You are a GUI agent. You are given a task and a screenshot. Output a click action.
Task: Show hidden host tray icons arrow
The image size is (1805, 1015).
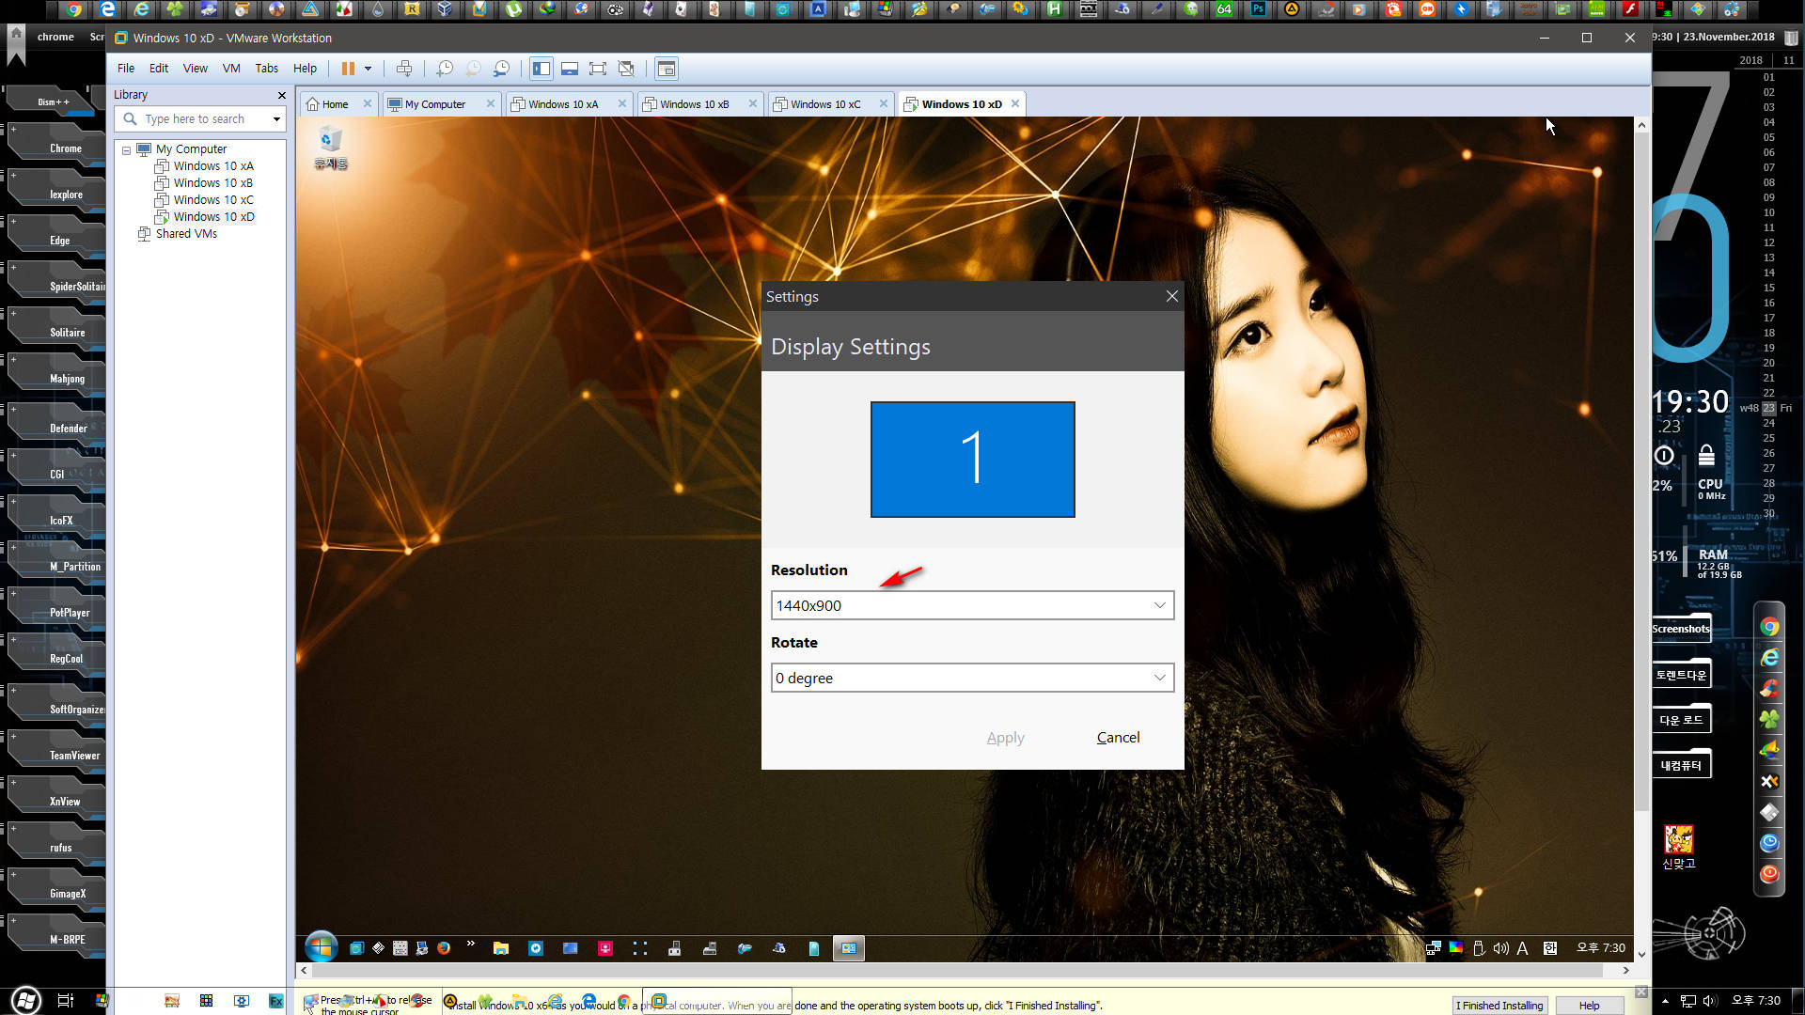pyautogui.click(x=1666, y=1001)
